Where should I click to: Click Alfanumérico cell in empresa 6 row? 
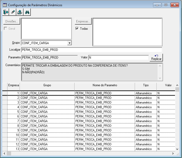(x=146, y=116)
